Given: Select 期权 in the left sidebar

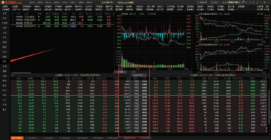Looking at the screenshot, I should 5,61.
